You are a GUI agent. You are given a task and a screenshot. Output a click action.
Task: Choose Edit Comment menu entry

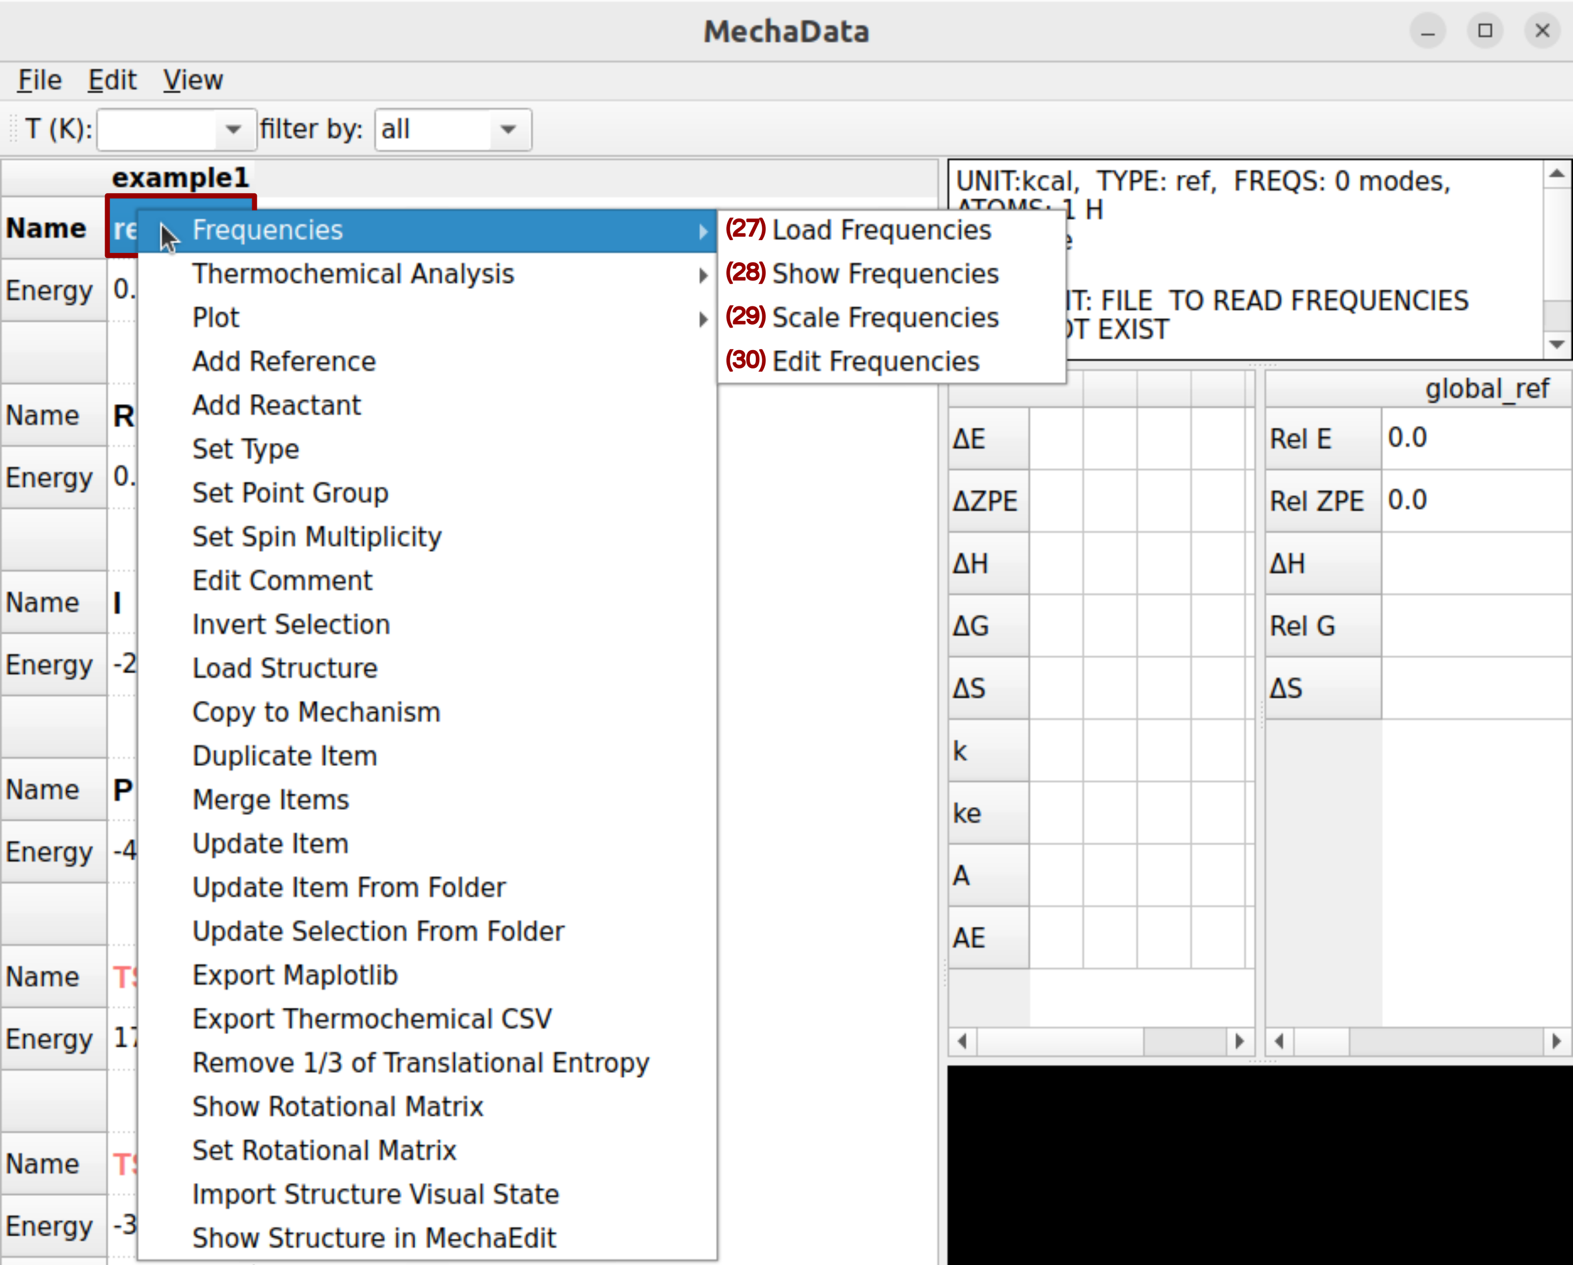427,580
